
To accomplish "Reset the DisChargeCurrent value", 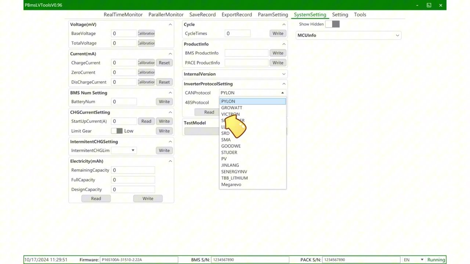I will 164,82.
